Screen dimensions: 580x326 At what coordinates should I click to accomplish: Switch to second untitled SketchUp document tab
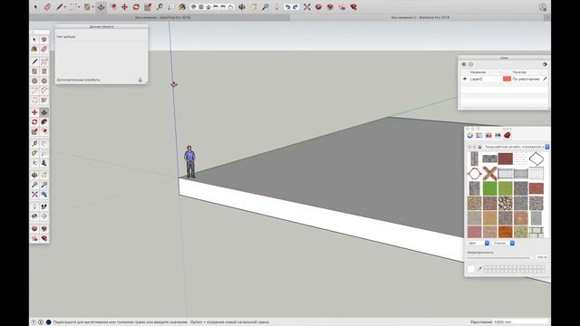(420, 17)
